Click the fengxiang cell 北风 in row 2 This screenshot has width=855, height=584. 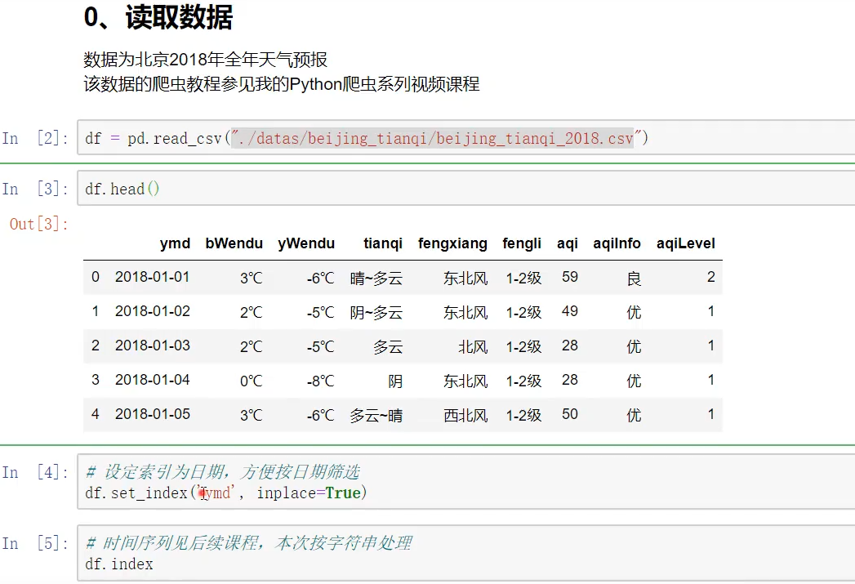(473, 347)
